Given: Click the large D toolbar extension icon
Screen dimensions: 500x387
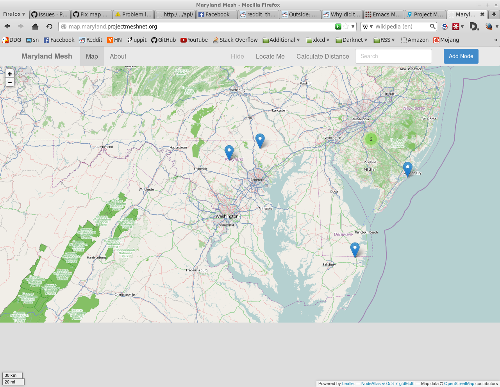Looking at the screenshot, I should click(x=474, y=26).
